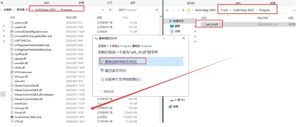296x127 pixels.
Task: Choose 替换目标中的文件(R) in the dialog
Action: pos(141,62)
